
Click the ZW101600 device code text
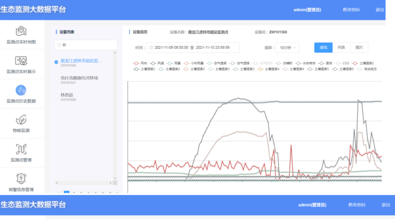(68, 100)
